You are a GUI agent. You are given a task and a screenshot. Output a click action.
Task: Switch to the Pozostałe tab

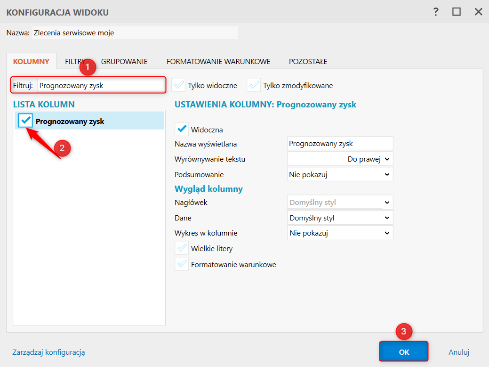tap(308, 61)
